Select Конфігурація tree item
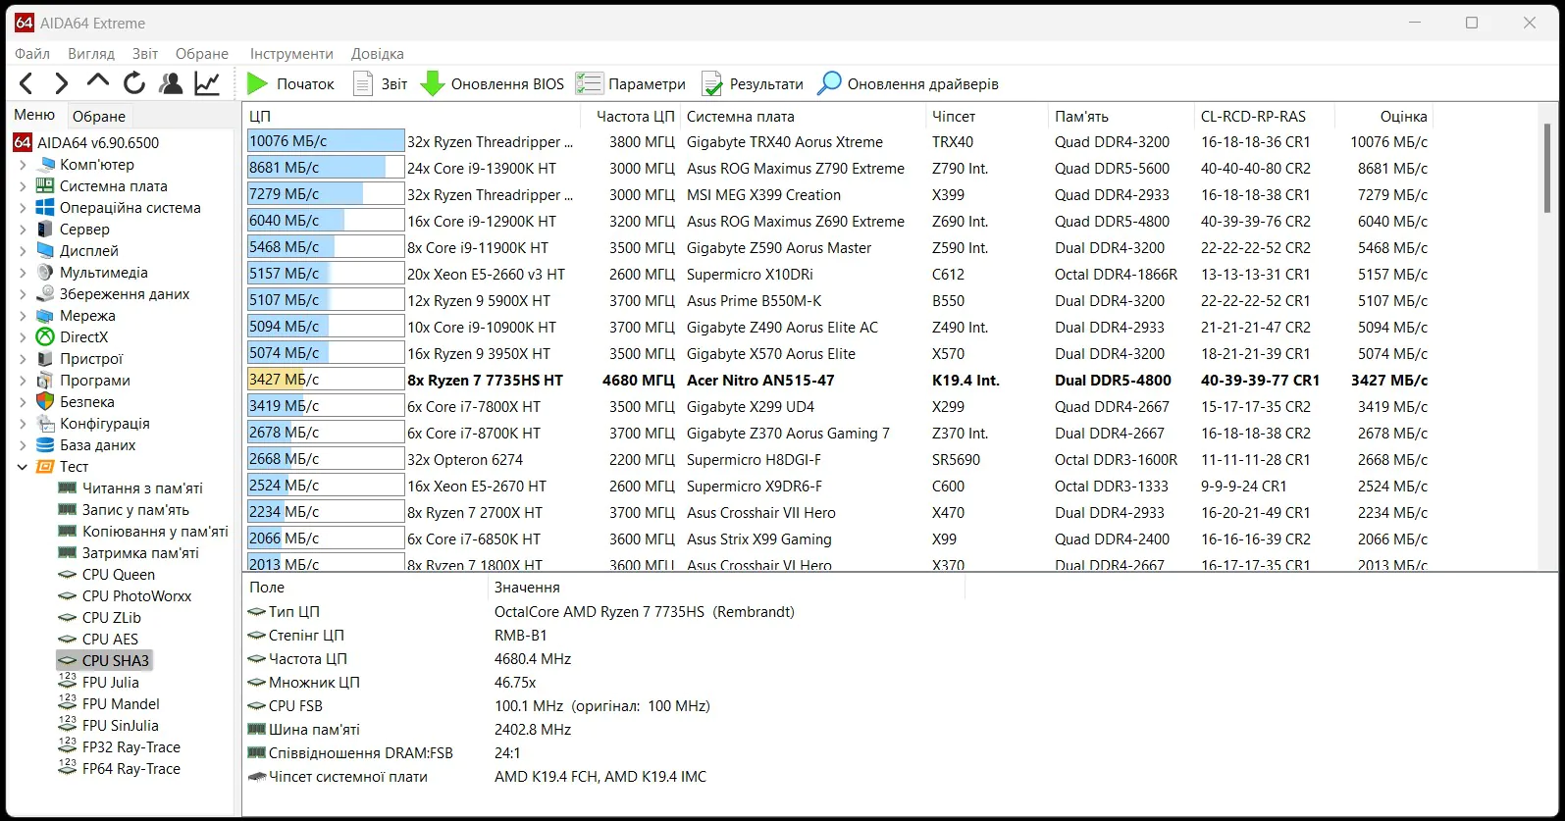 click(93, 424)
